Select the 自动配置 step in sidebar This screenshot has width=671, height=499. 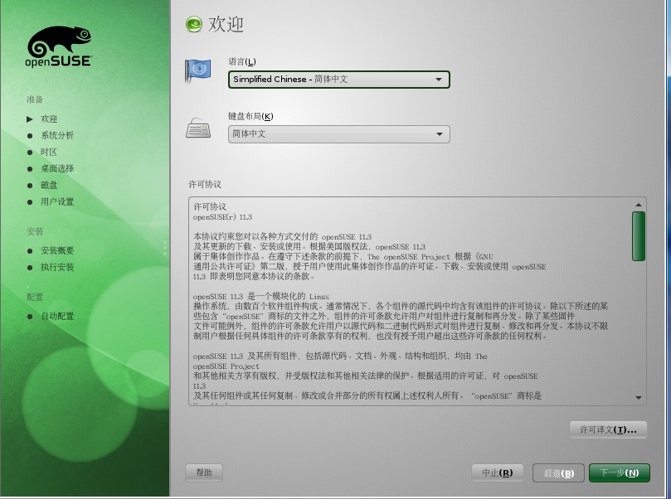pos(57,317)
